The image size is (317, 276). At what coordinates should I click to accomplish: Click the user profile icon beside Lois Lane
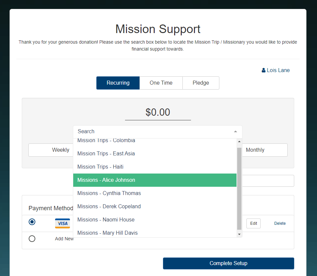(x=264, y=70)
